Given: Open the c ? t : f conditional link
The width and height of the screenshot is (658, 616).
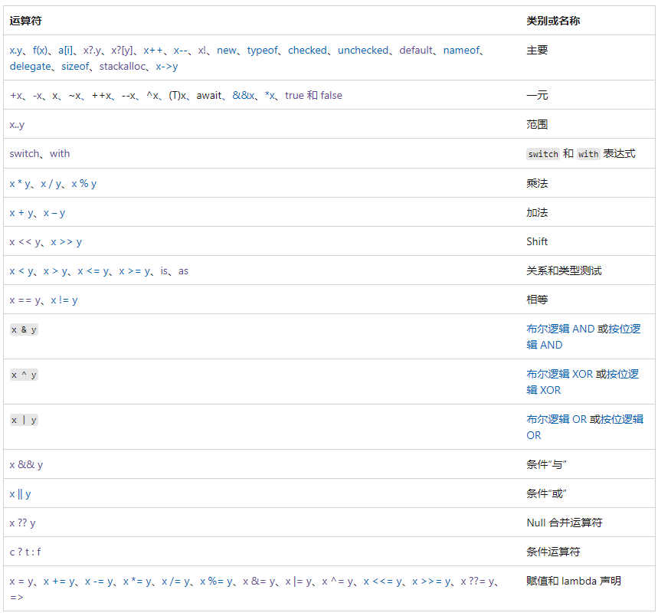Looking at the screenshot, I should click(x=25, y=552).
